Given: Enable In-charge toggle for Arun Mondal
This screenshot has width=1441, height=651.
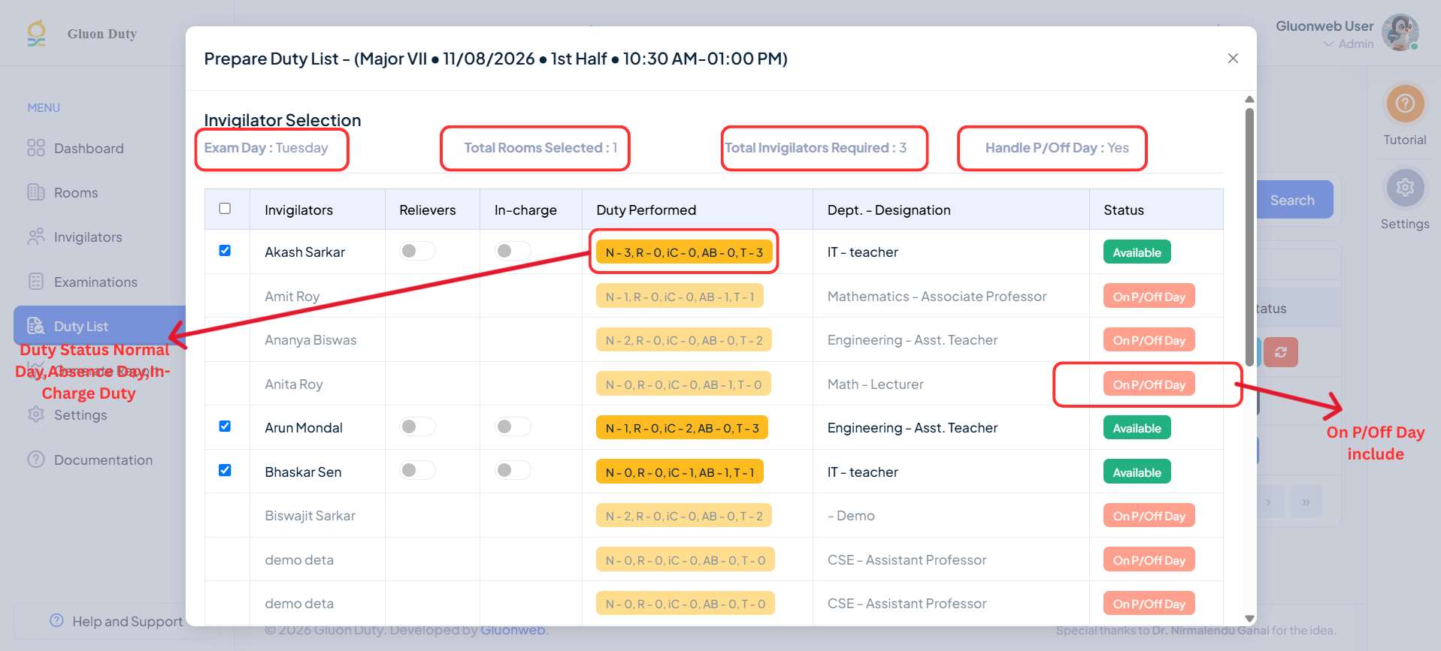Looking at the screenshot, I should (513, 426).
